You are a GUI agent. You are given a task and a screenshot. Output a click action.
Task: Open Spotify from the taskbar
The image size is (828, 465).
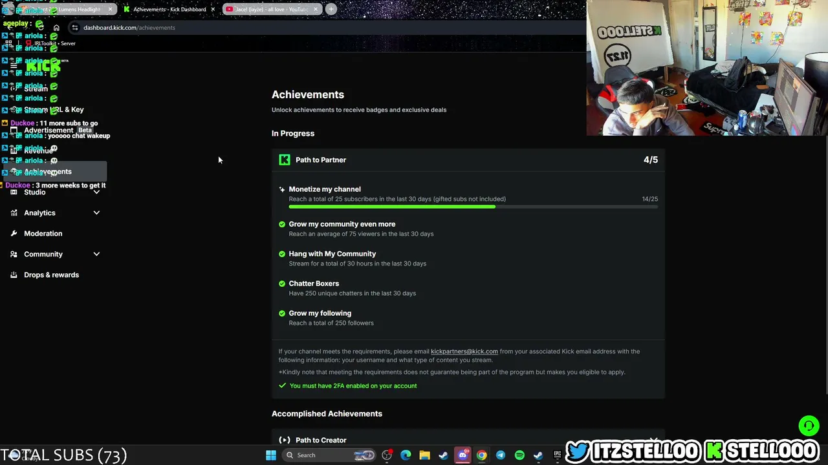point(519,455)
